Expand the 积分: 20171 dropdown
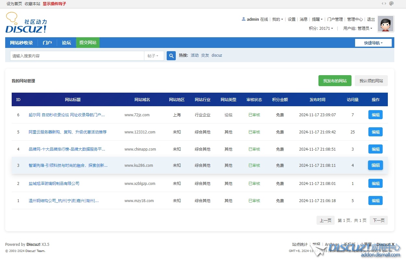 [321, 29]
